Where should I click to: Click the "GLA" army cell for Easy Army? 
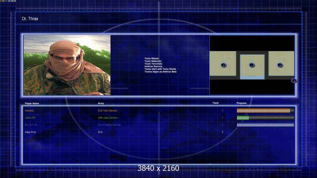100,132
